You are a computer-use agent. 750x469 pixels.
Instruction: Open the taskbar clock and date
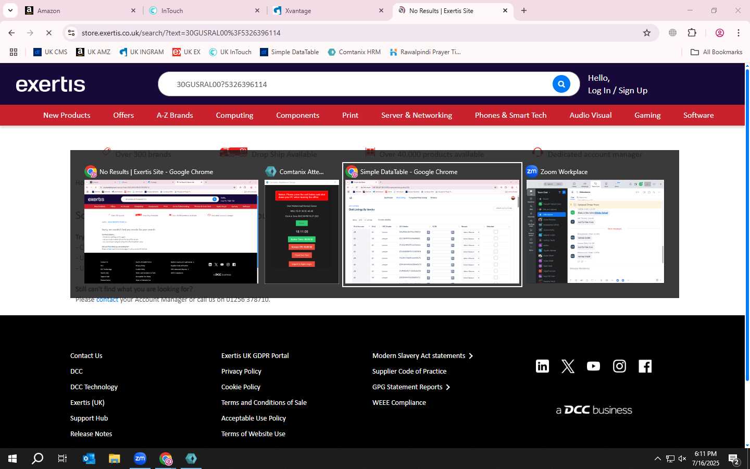click(706, 459)
